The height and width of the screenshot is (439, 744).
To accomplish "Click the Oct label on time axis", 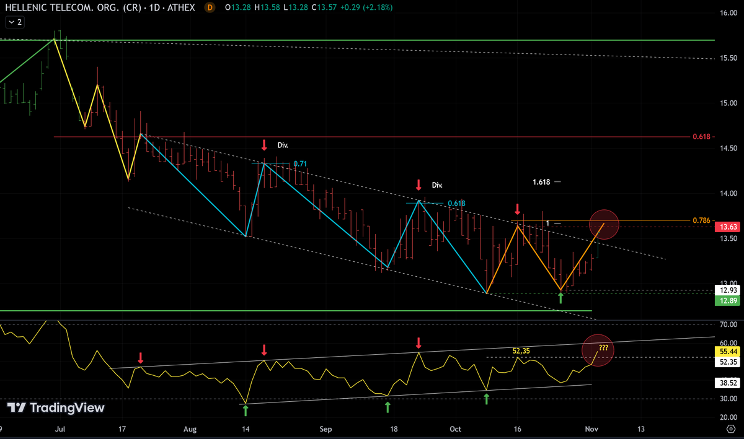I will [x=456, y=428].
